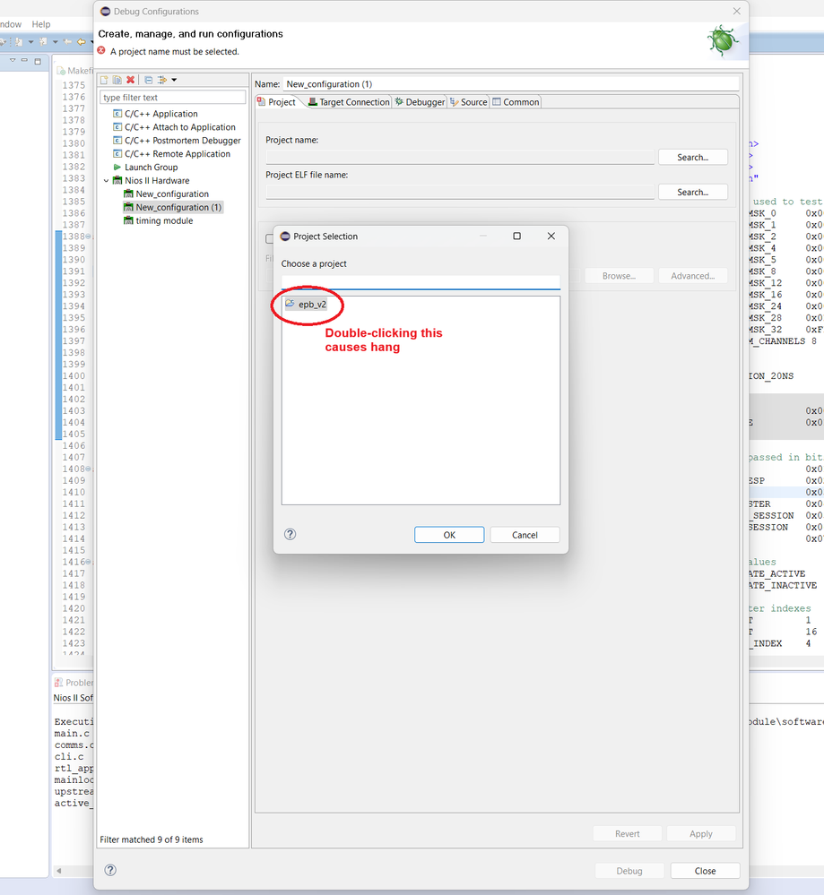This screenshot has height=895, width=824.
Task: Open help in Project Selection dialog
Action: click(291, 534)
